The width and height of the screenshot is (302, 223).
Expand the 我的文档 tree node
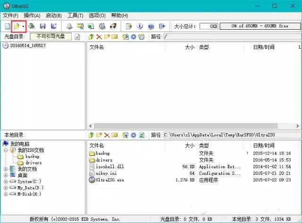pyautogui.click(x=6, y=169)
